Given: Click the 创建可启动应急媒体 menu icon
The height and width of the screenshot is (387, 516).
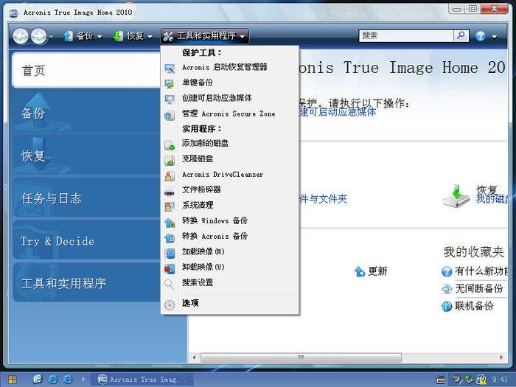Looking at the screenshot, I should tap(170, 99).
